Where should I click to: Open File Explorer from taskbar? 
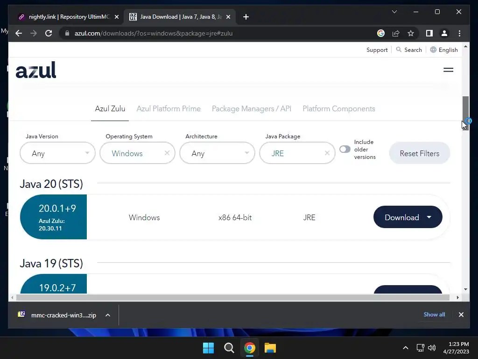270,348
